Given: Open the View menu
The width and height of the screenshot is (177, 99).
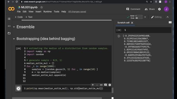Looking at the screenshot, I should point(31,12).
